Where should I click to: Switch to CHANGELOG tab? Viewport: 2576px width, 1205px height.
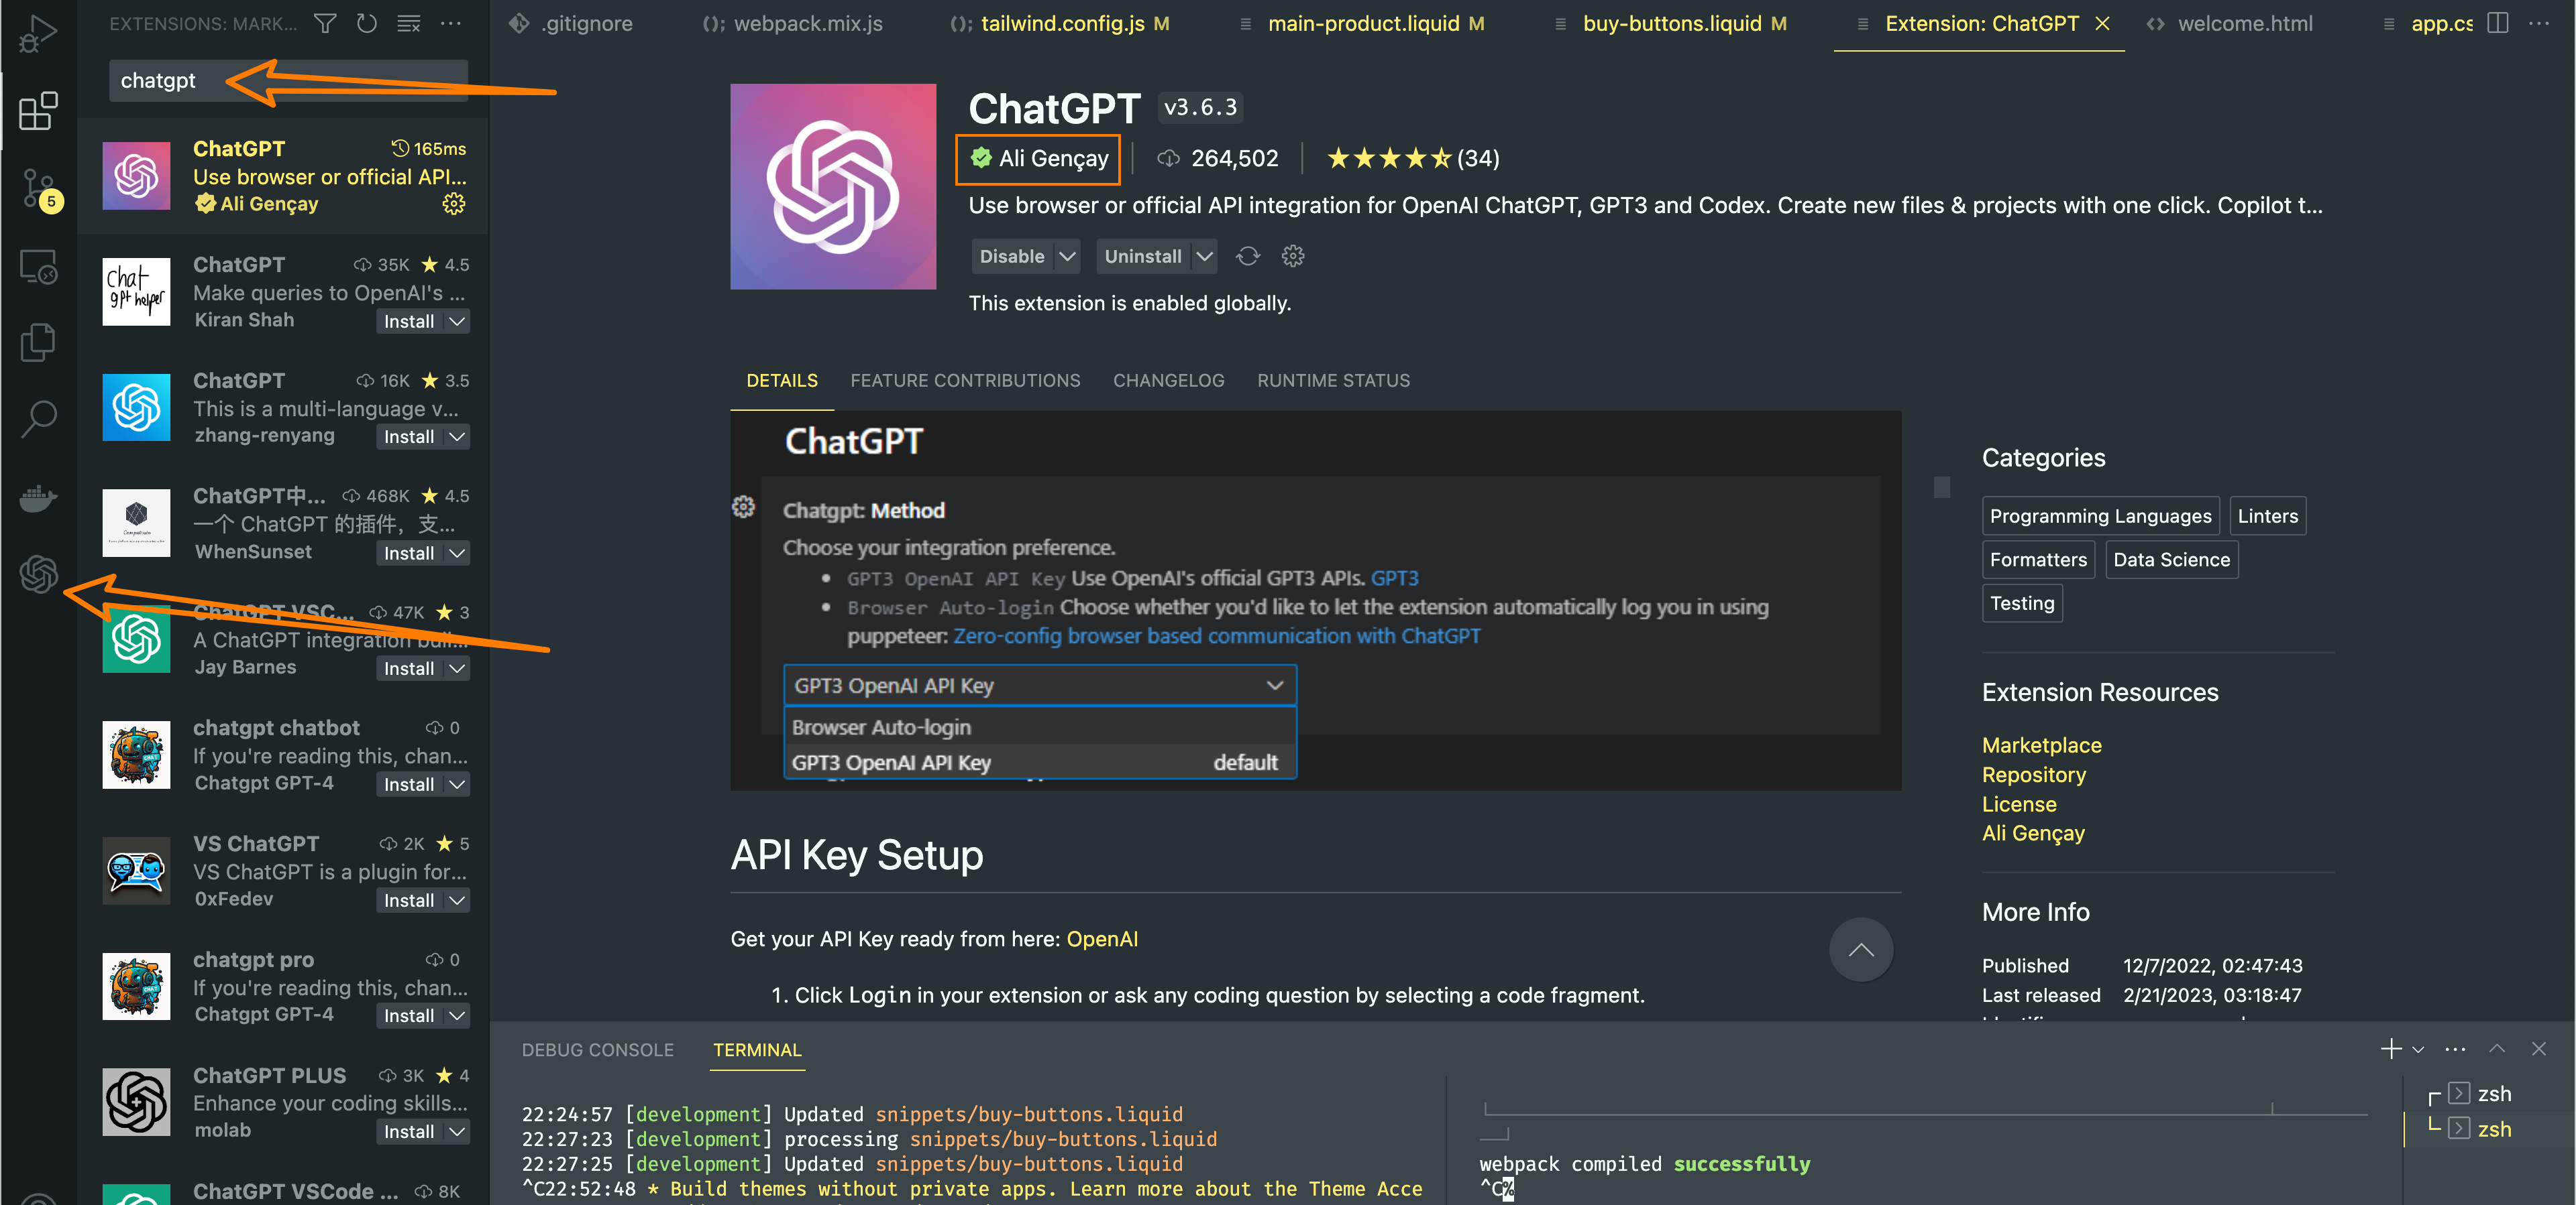pyautogui.click(x=1168, y=381)
